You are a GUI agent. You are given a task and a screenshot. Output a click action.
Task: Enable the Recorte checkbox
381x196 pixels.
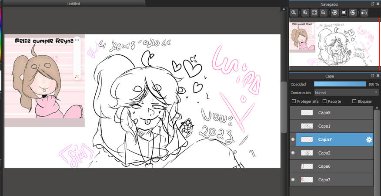[324, 101]
